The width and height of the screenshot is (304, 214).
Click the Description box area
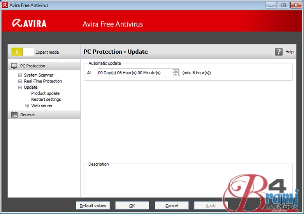188,179
